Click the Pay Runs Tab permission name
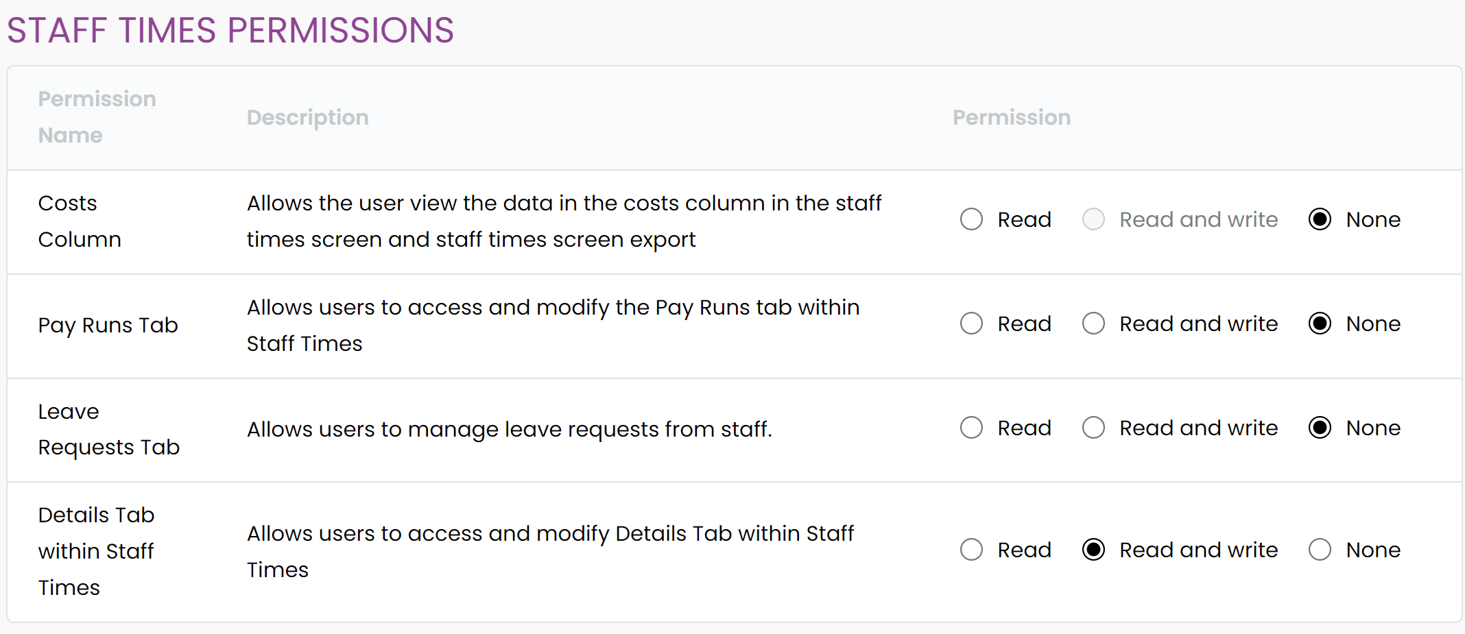The width and height of the screenshot is (1465, 634). click(108, 325)
